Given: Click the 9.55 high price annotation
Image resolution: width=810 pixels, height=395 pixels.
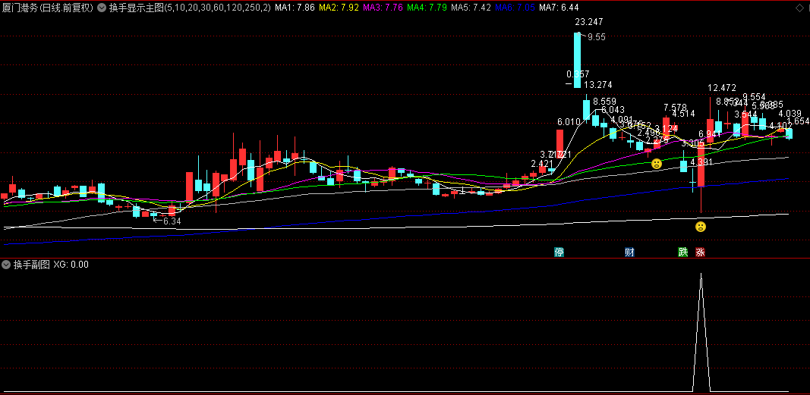Looking at the screenshot, I should (x=596, y=36).
